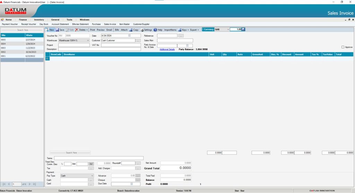Click the Delete toolbar button
The height and width of the screenshot is (193, 355).
(x=80, y=30)
